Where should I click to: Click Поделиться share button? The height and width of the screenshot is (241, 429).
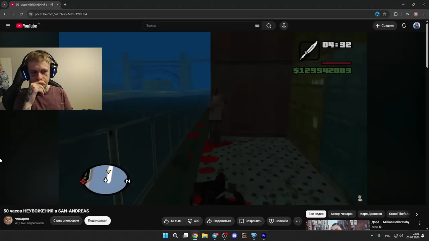point(219,221)
